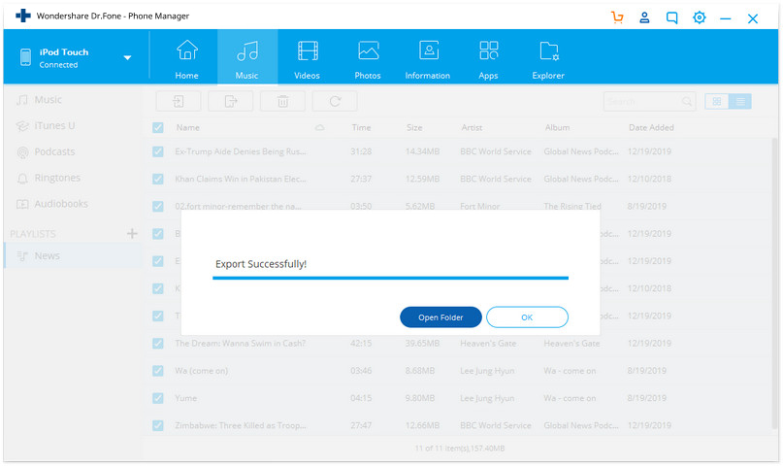Switch to the Music tab
Viewport: 783px width, 466px height.
pyautogui.click(x=247, y=59)
